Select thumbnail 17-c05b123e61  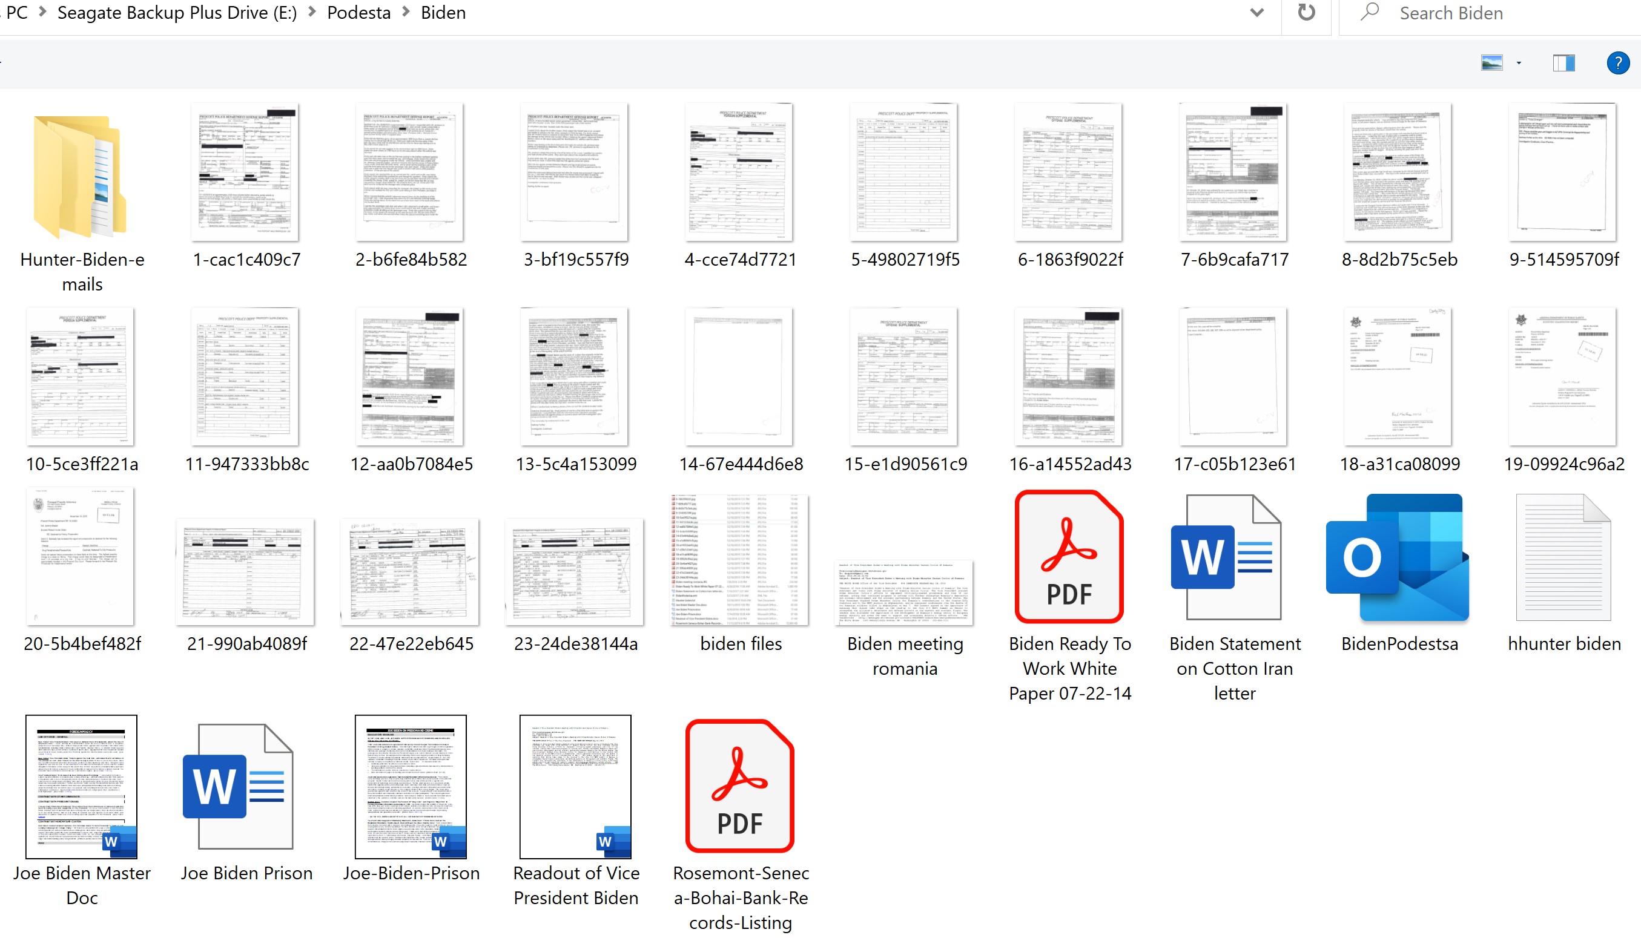1233,377
